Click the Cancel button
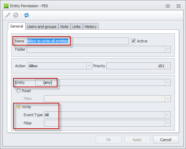Image resolution: width=186 pixels, height=149 pixels. [x=166, y=140]
